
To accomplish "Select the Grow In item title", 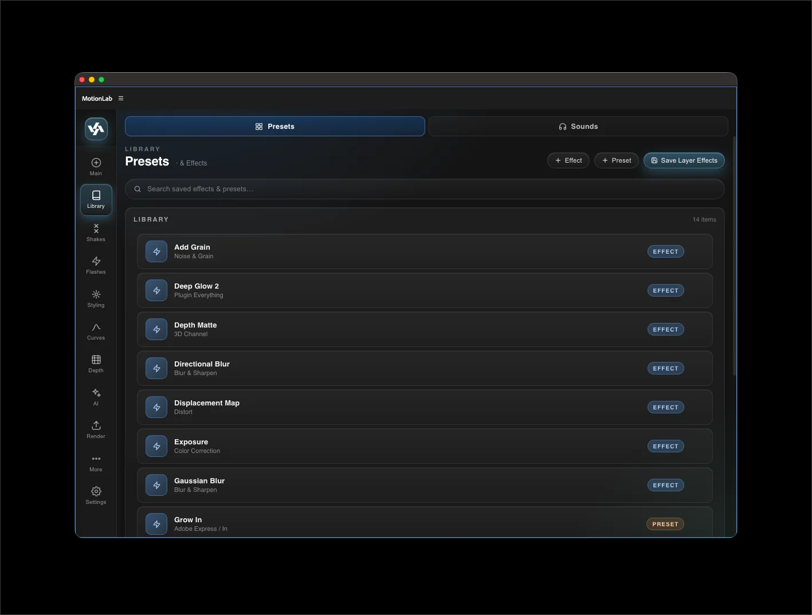I will pos(188,520).
